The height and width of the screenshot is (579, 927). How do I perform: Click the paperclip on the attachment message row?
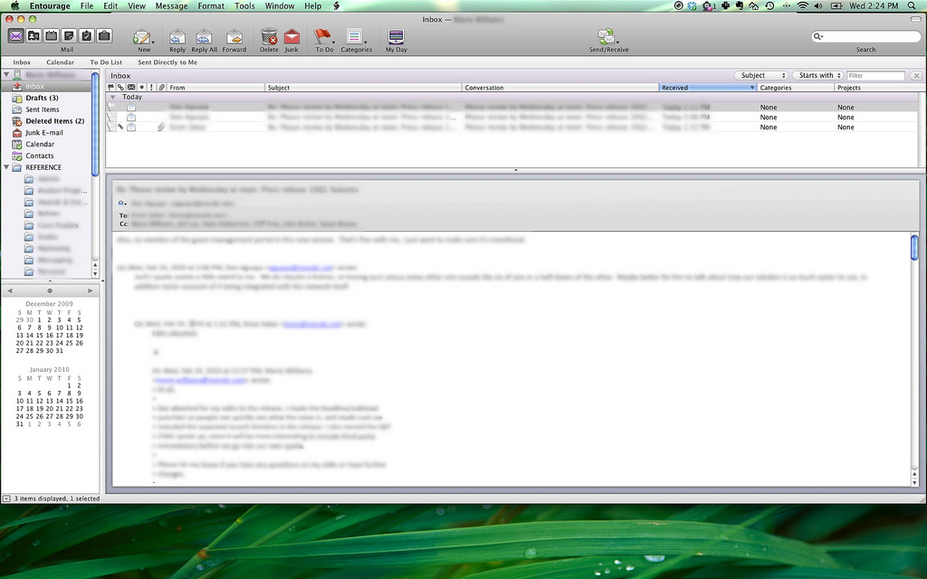(161, 127)
